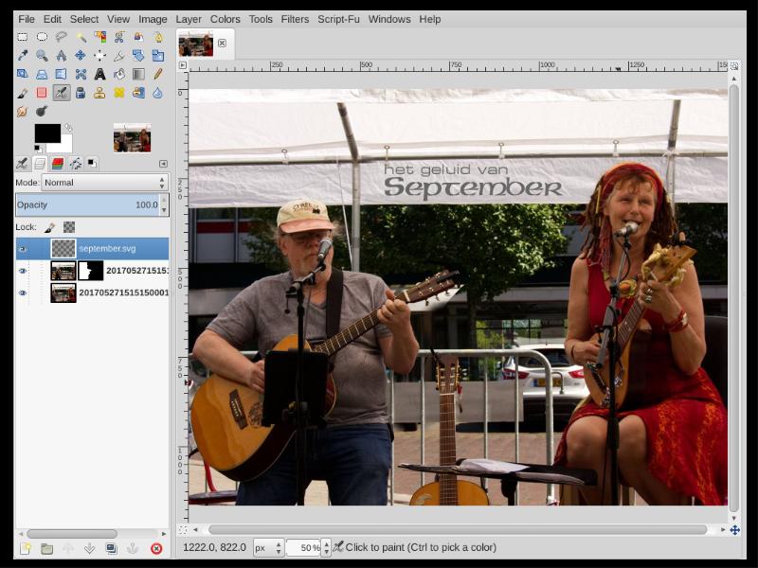The width and height of the screenshot is (758, 568).
Task: Open the File menu
Action: coord(27,19)
